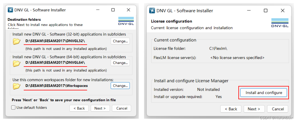
Task: Click the folder icon beside the DNVGL32 path
Action: [x=17, y=41]
